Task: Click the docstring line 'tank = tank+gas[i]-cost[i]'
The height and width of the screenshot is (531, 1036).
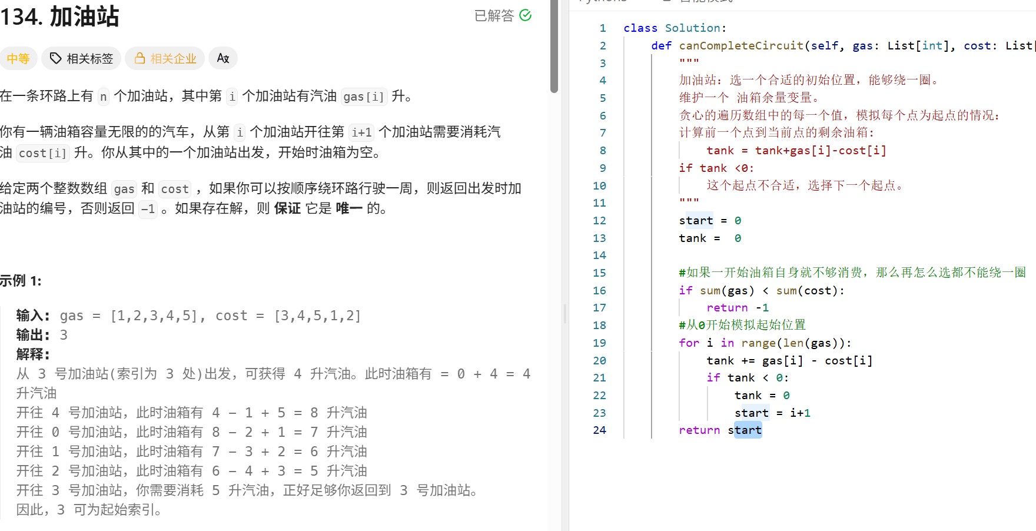Action: 796,151
